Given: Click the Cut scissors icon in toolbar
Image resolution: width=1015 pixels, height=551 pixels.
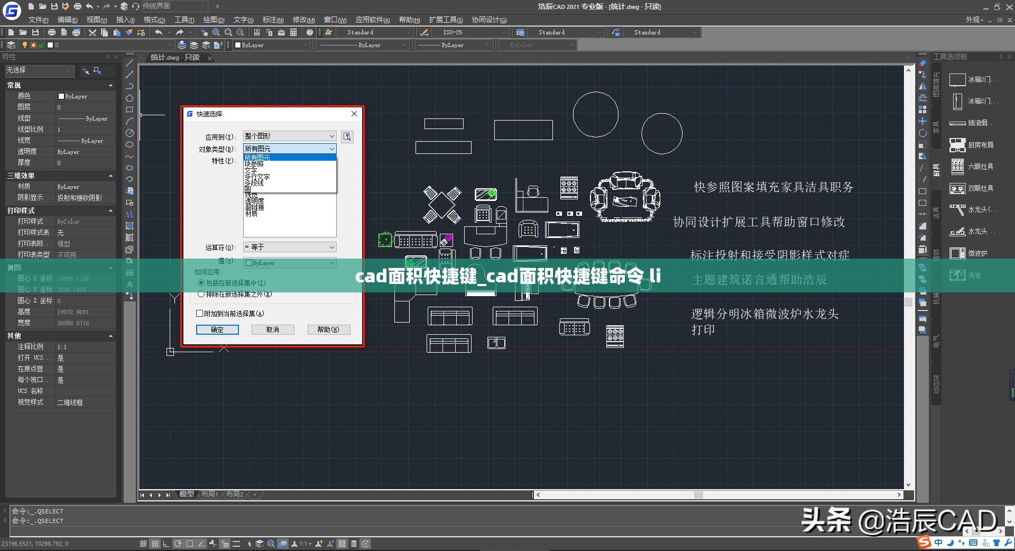Looking at the screenshot, I should pos(93,32).
